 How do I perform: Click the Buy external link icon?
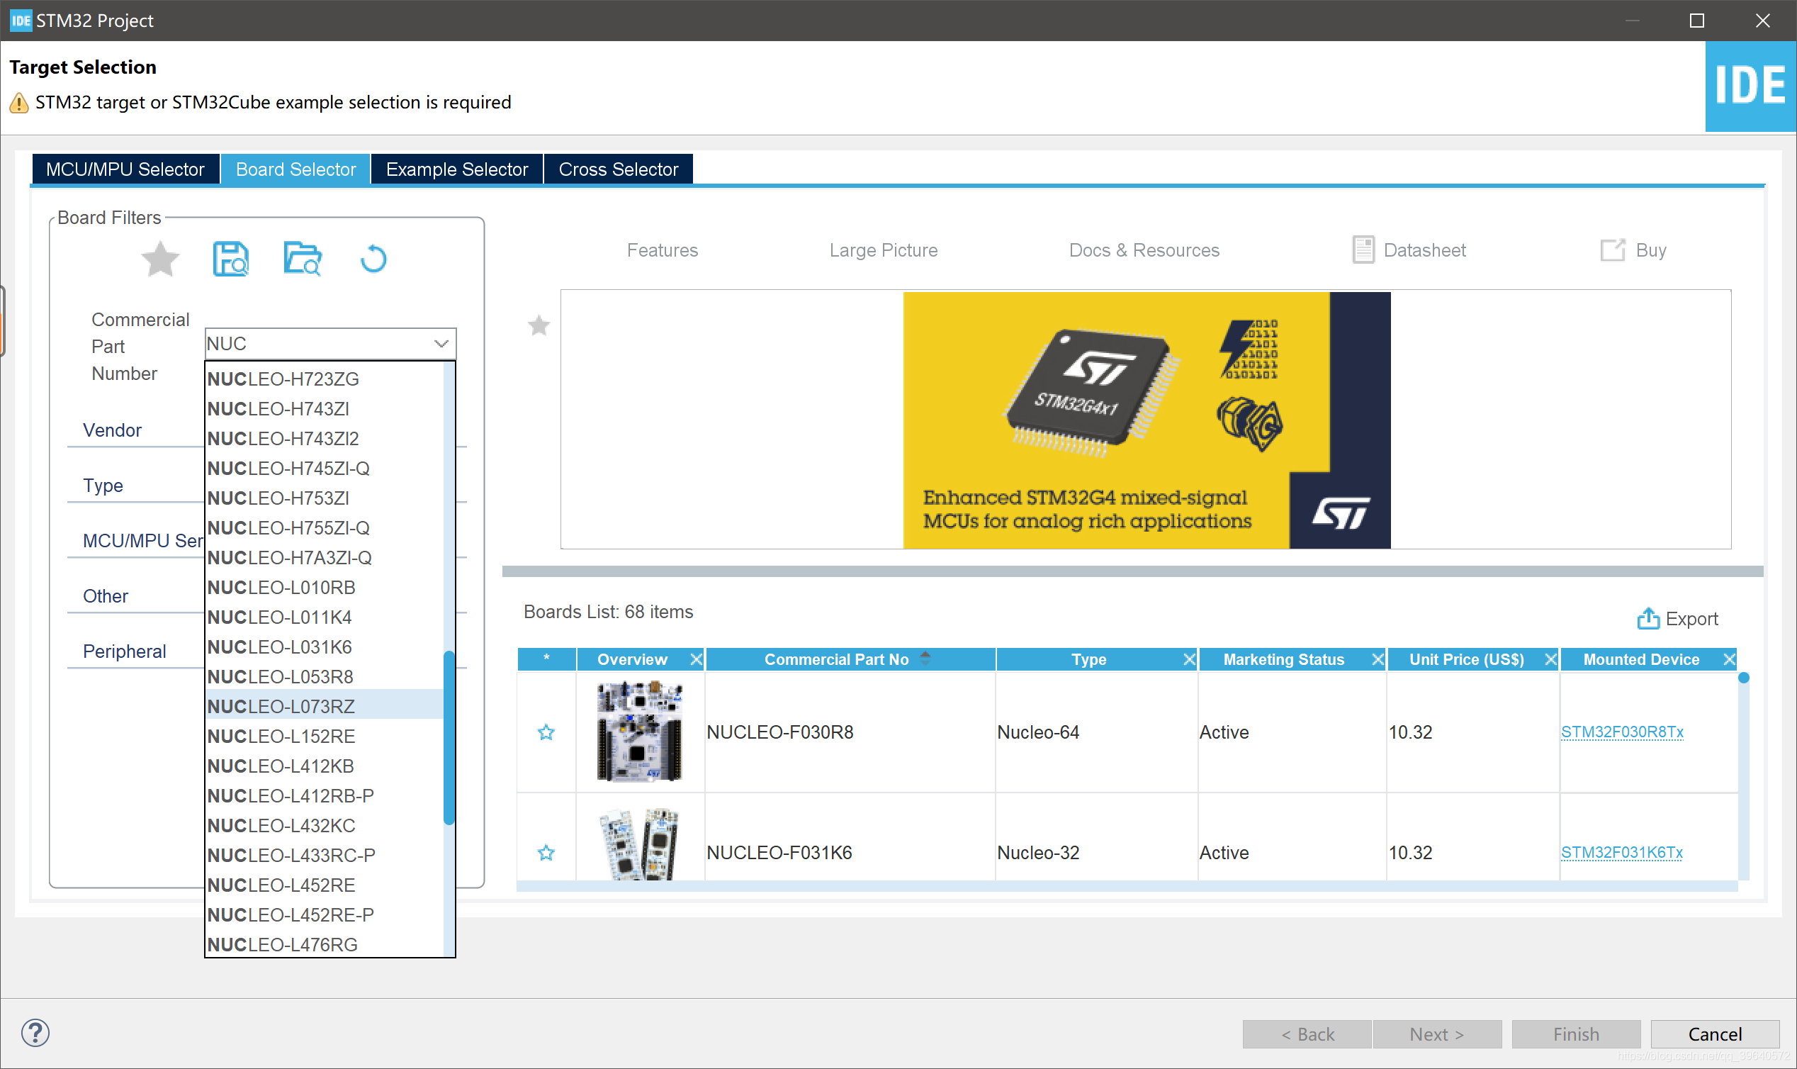point(1612,250)
